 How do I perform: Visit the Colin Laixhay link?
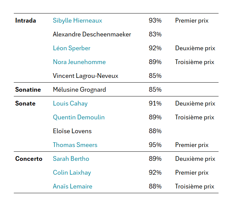tap(72, 173)
